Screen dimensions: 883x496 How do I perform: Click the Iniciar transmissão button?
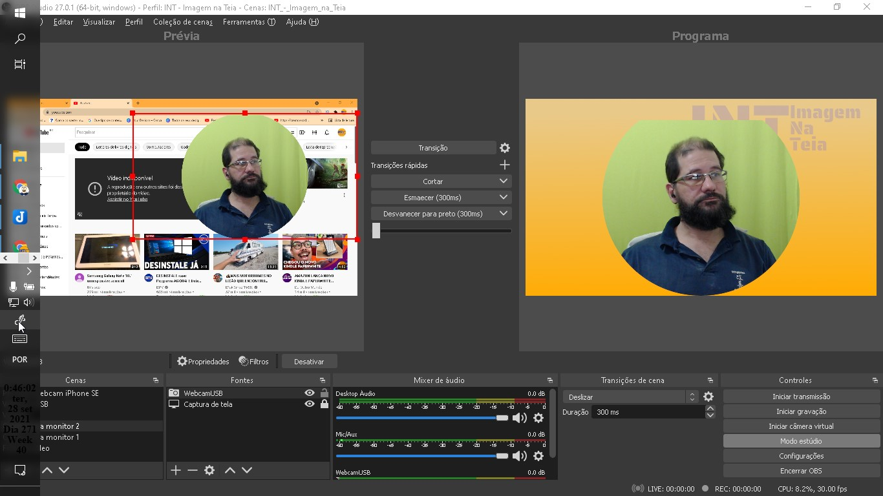coord(801,396)
